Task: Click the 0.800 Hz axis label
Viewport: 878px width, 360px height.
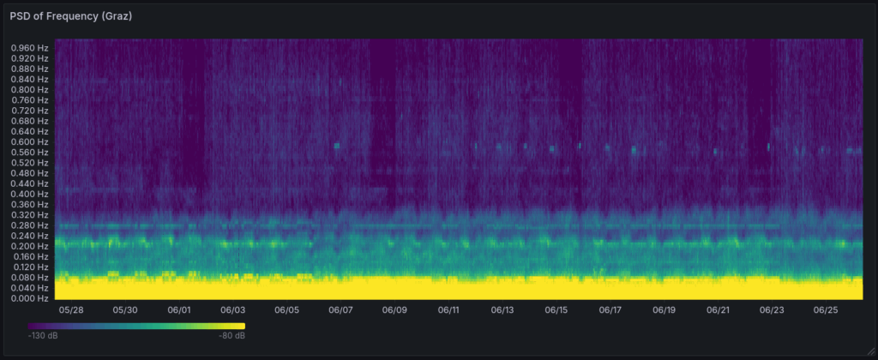Action: point(30,90)
